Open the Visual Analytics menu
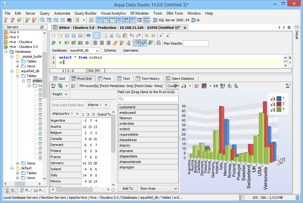This screenshot has height=203, width=303. [113, 13]
